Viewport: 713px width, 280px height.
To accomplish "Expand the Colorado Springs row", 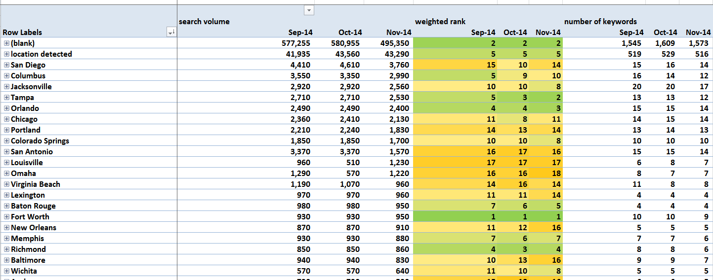I will [x=7, y=141].
